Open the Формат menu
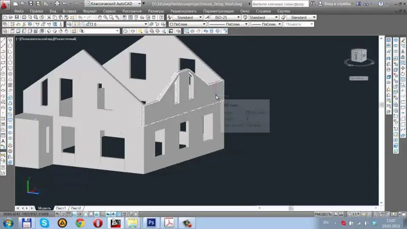The height and width of the screenshot is (229, 407). point(89,11)
